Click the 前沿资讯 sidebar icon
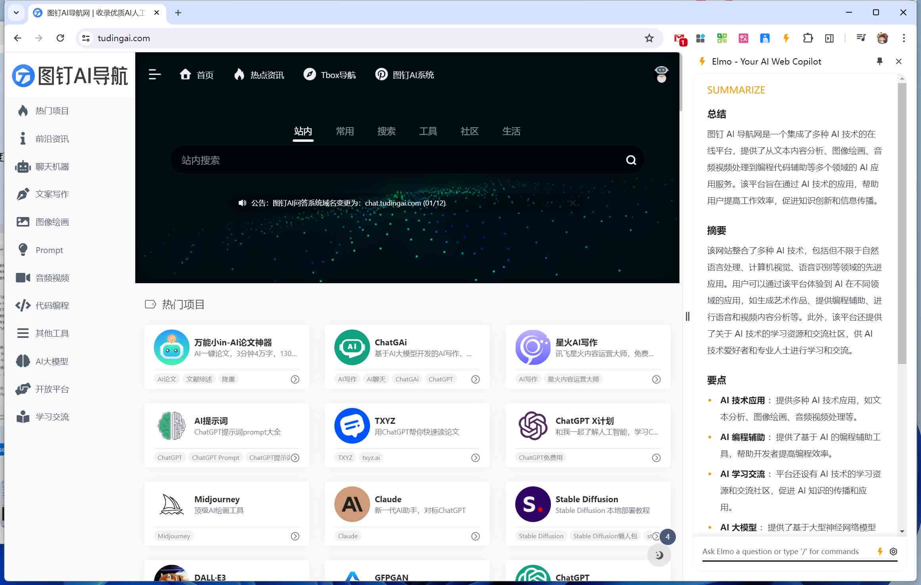The width and height of the screenshot is (921, 585). tap(23, 138)
